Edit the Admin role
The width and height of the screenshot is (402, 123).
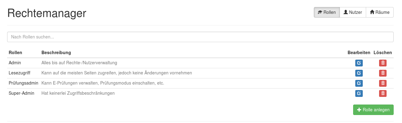point(359,63)
